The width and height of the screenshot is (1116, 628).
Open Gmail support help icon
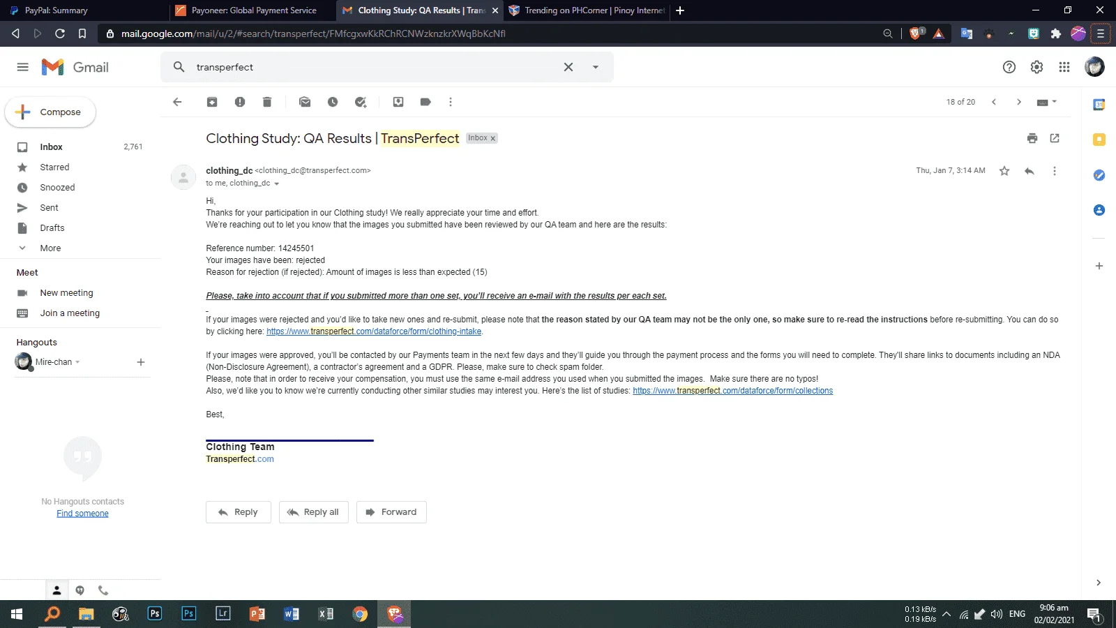1009,67
